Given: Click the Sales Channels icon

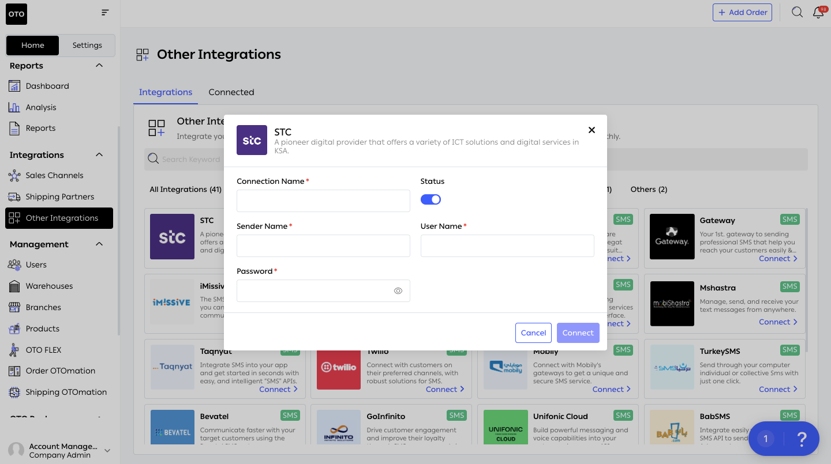Looking at the screenshot, I should [15, 175].
